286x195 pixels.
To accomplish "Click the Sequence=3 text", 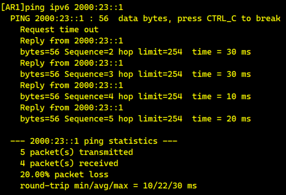I will pyautogui.click(x=89, y=74).
